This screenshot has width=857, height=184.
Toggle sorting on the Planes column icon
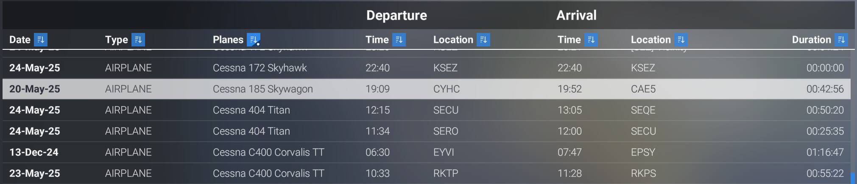click(253, 40)
